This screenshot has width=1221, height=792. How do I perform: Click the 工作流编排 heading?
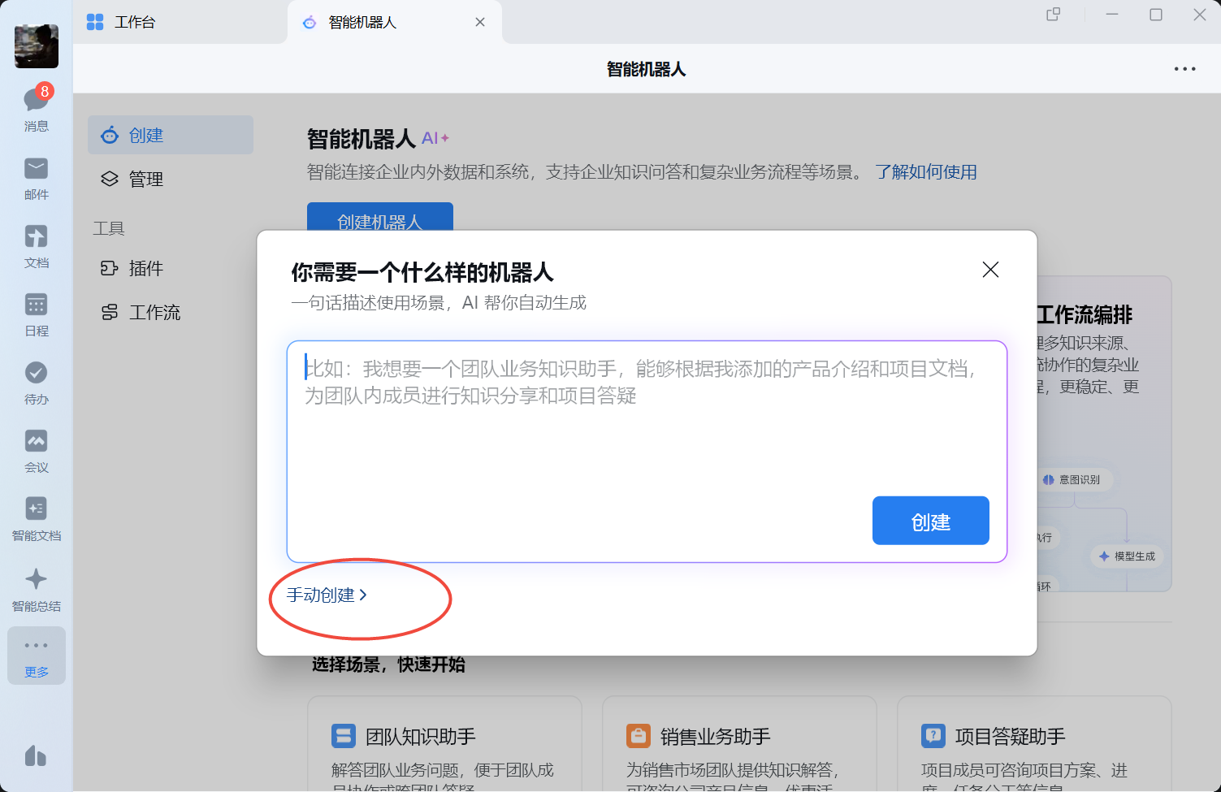point(1085,314)
